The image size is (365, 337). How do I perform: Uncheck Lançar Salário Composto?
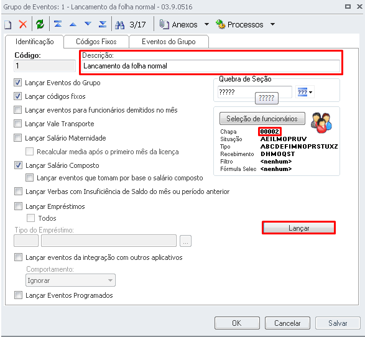pos(18,165)
